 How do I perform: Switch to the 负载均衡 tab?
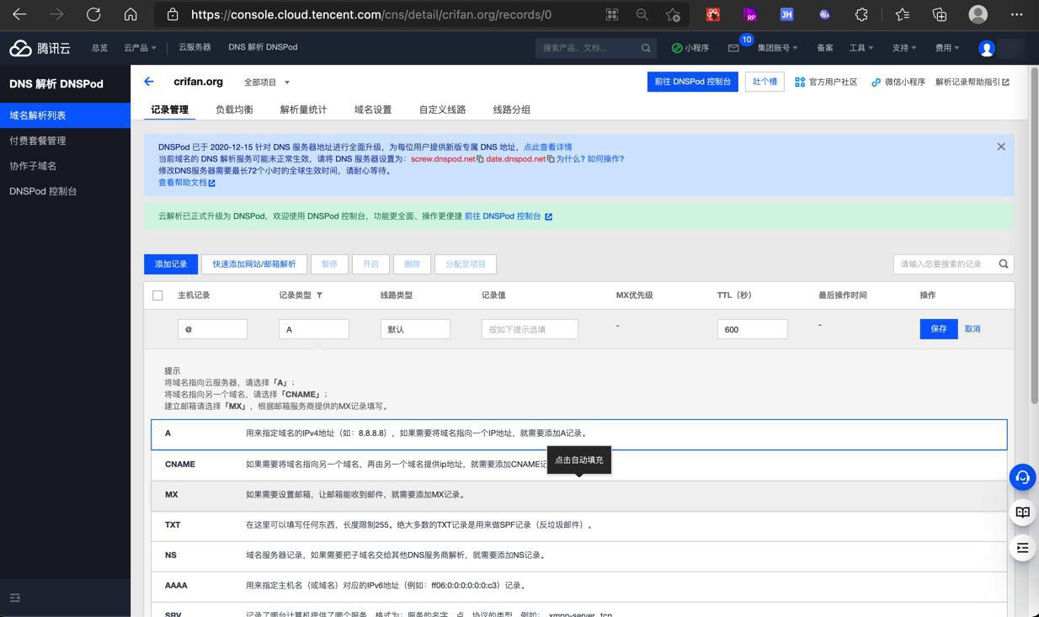click(x=234, y=109)
